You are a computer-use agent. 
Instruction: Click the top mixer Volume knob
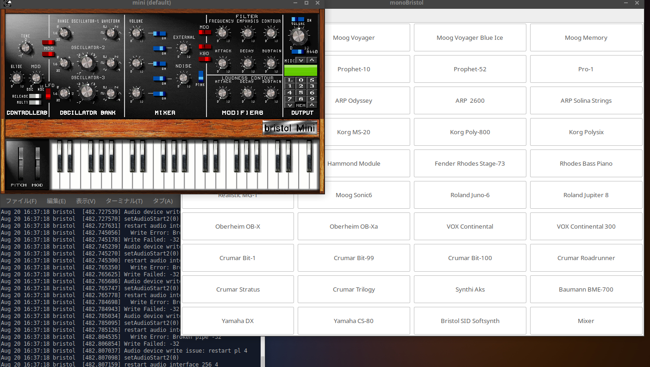tap(136, 33)
